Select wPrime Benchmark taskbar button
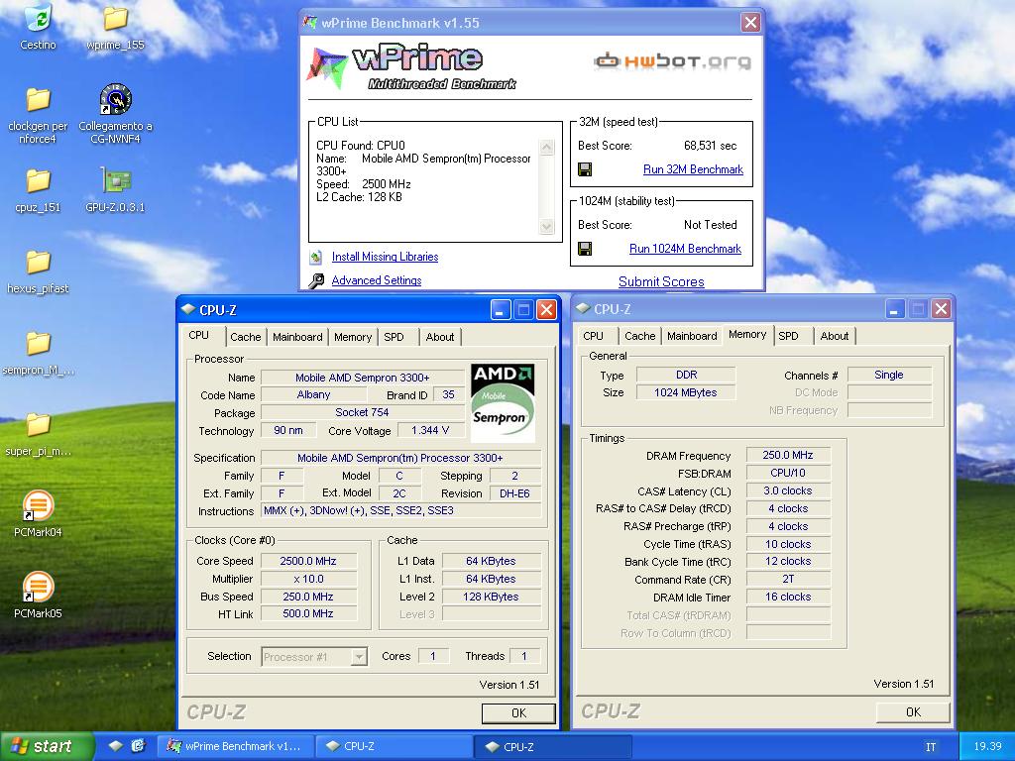 236,746
